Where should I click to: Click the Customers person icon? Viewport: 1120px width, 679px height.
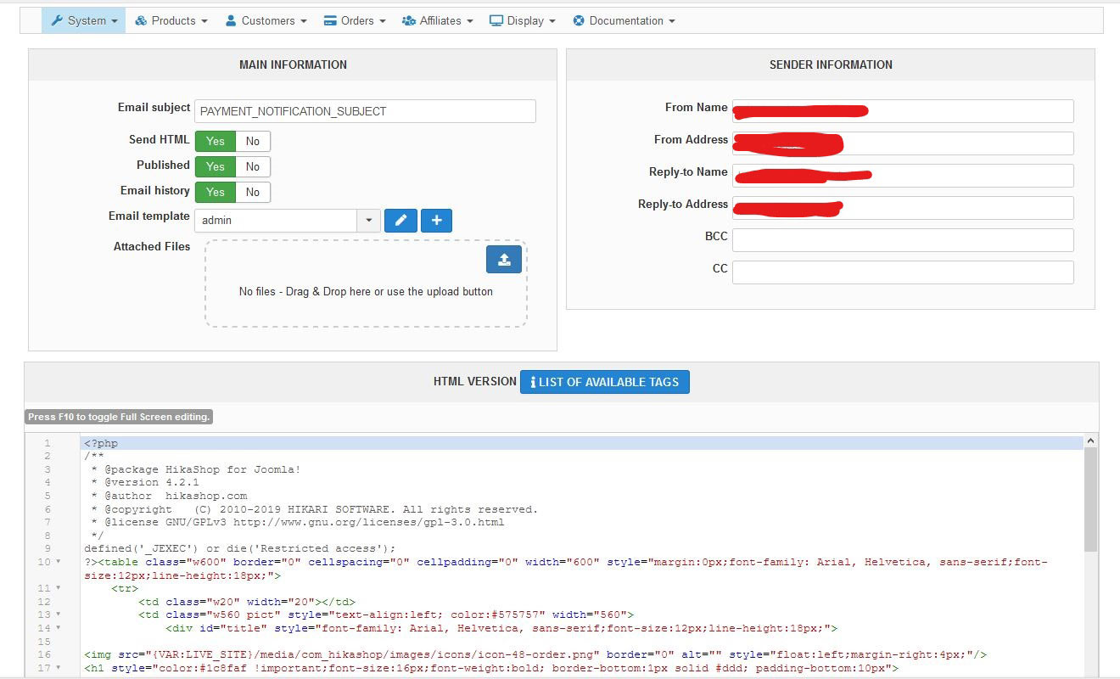coord(231,20)
